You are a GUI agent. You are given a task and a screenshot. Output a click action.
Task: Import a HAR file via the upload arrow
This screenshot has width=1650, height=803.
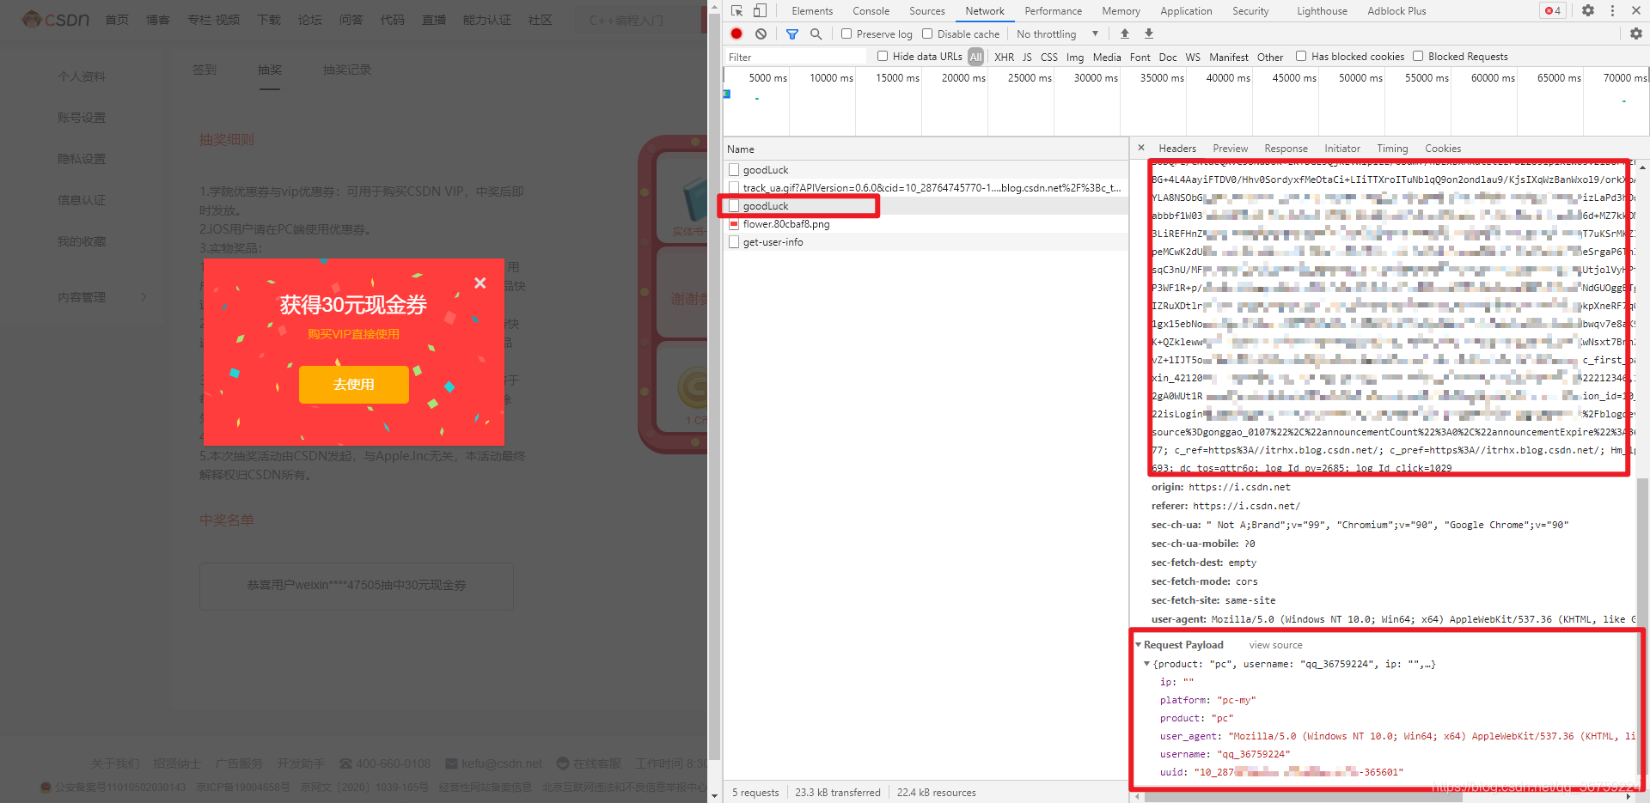point(1125,33)
